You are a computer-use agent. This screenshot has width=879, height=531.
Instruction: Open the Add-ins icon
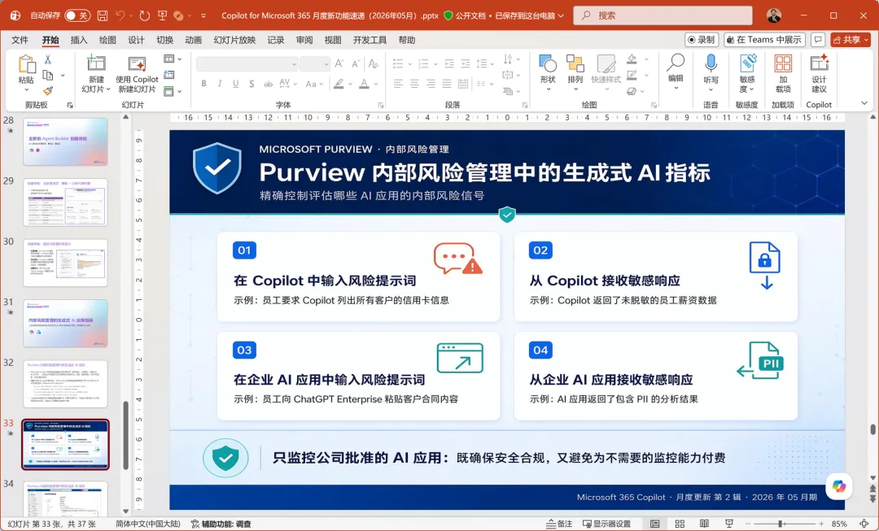(x=783, y=63)
